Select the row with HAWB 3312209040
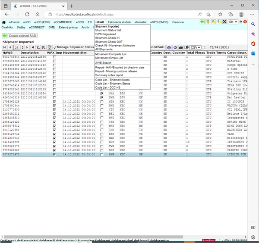The height and width of the screenshot is (243, 259). pyautogui.click(x=125, y=138)
